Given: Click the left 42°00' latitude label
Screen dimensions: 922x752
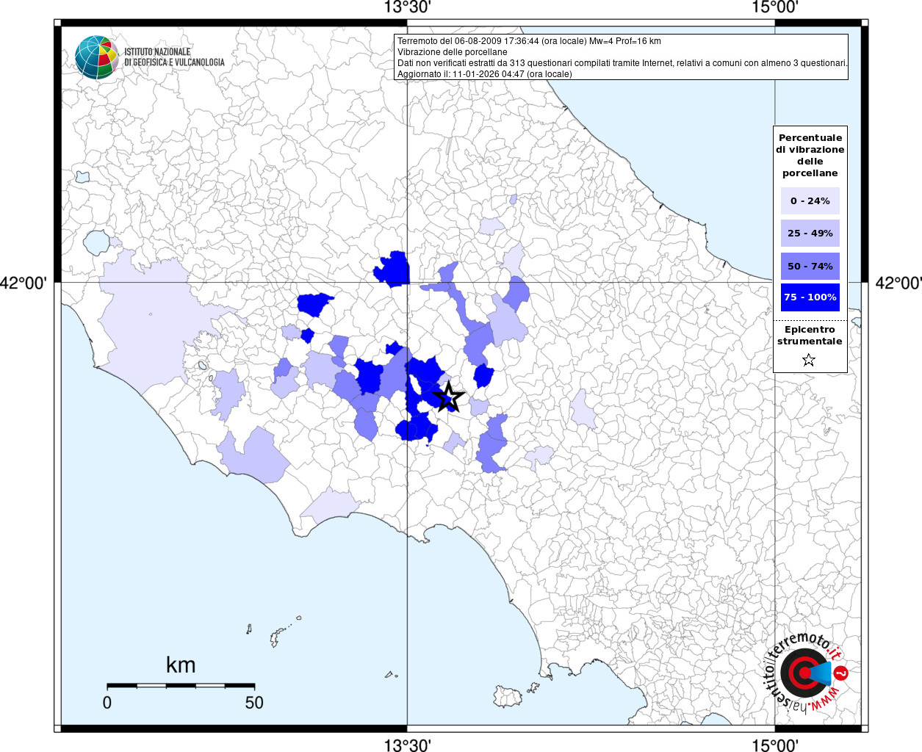Looking at the screenshot, I should (x=24, y=283).
